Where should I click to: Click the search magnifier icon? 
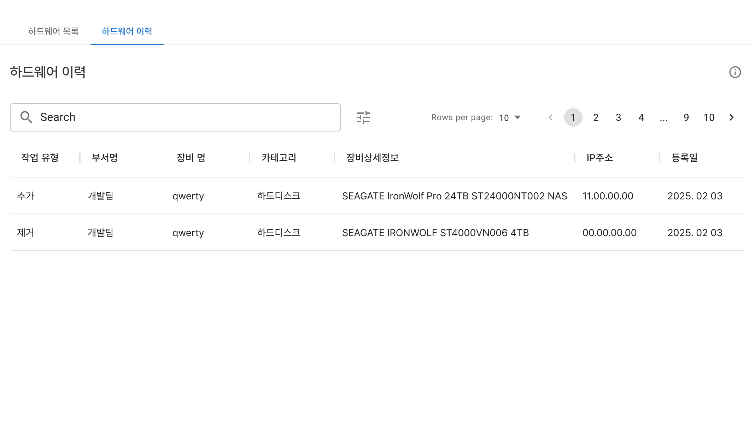pos(26,117)
